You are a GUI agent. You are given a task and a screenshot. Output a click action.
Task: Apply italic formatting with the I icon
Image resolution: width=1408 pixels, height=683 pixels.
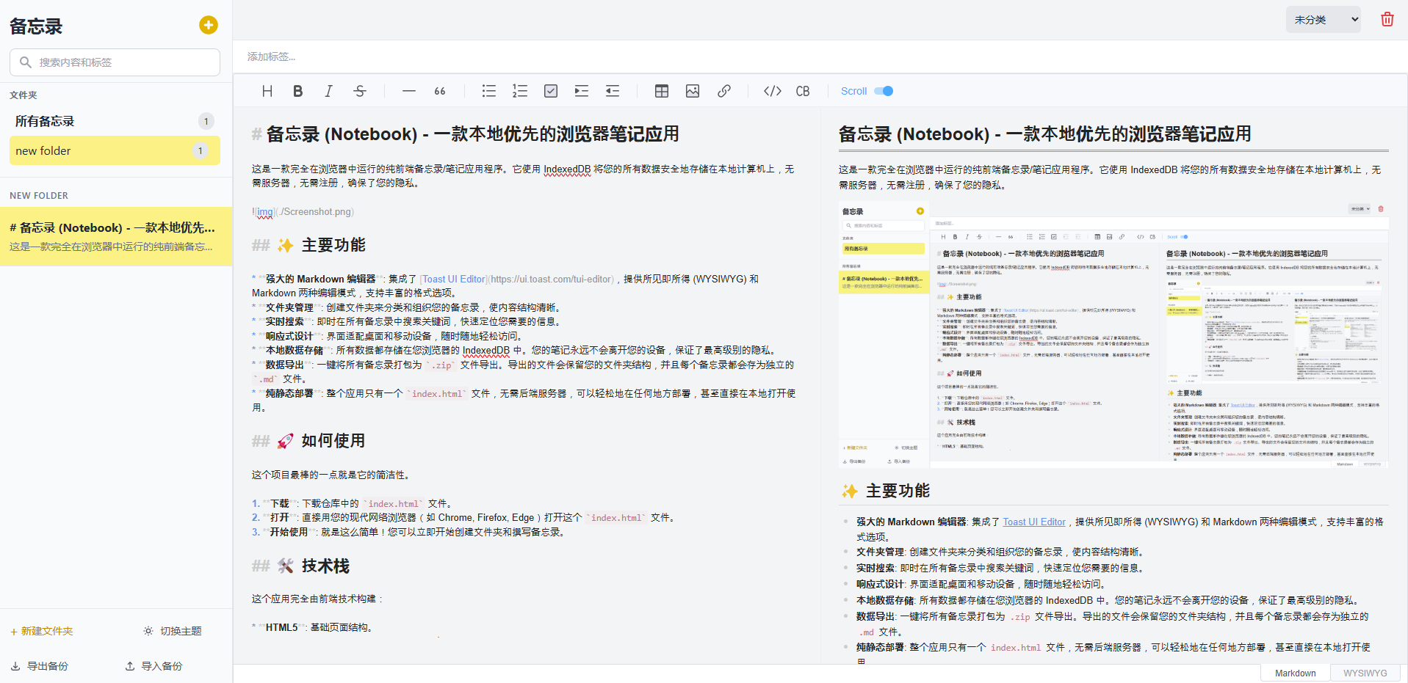(328, 90)
